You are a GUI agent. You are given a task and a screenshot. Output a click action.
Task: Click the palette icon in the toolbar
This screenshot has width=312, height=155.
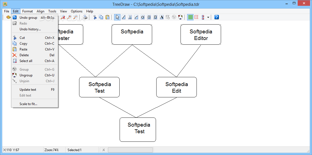[x=8, y=17]
